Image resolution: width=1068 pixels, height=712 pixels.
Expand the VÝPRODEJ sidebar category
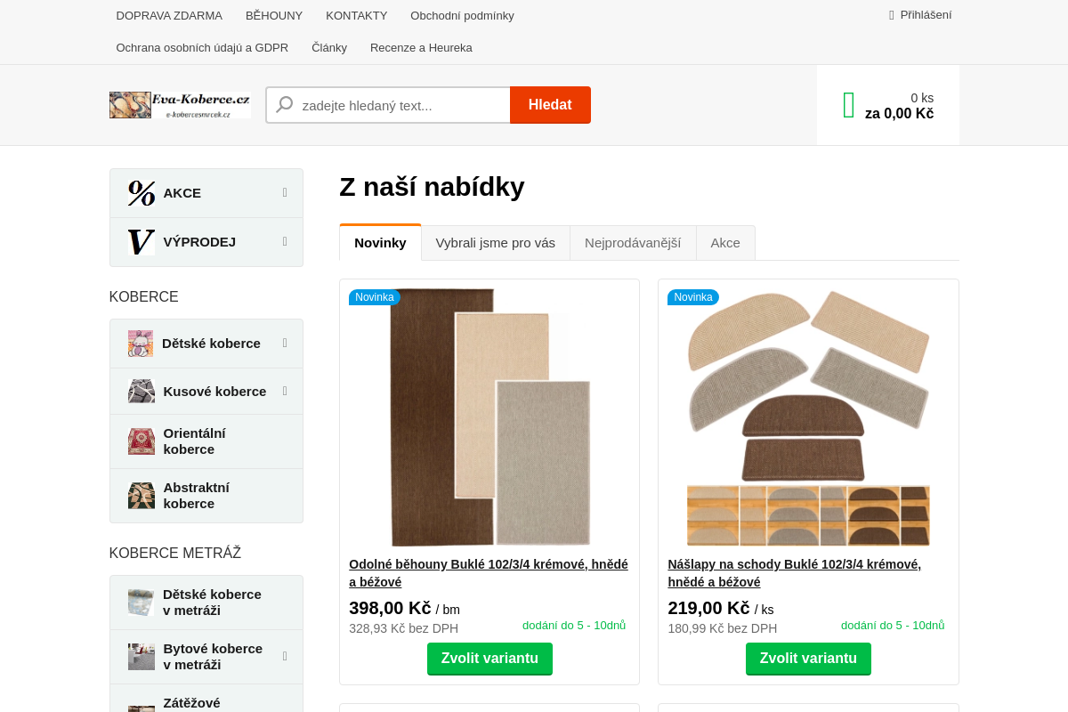[285, 241]
